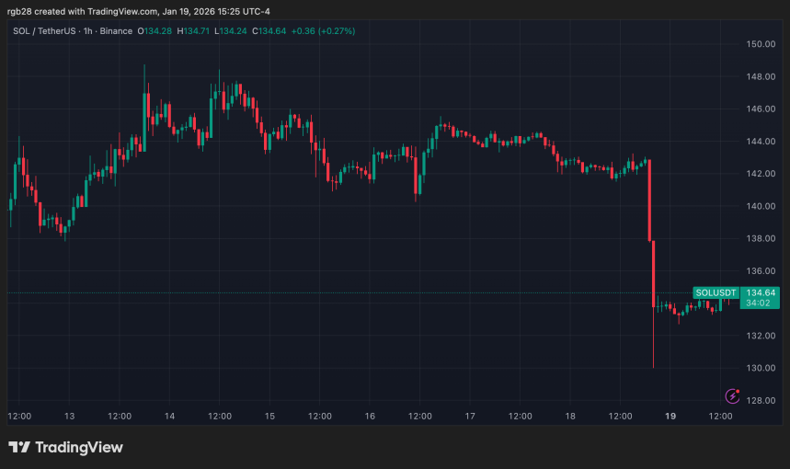
Task: Click the 150.00 price axis label
Action: coord(760,44)
